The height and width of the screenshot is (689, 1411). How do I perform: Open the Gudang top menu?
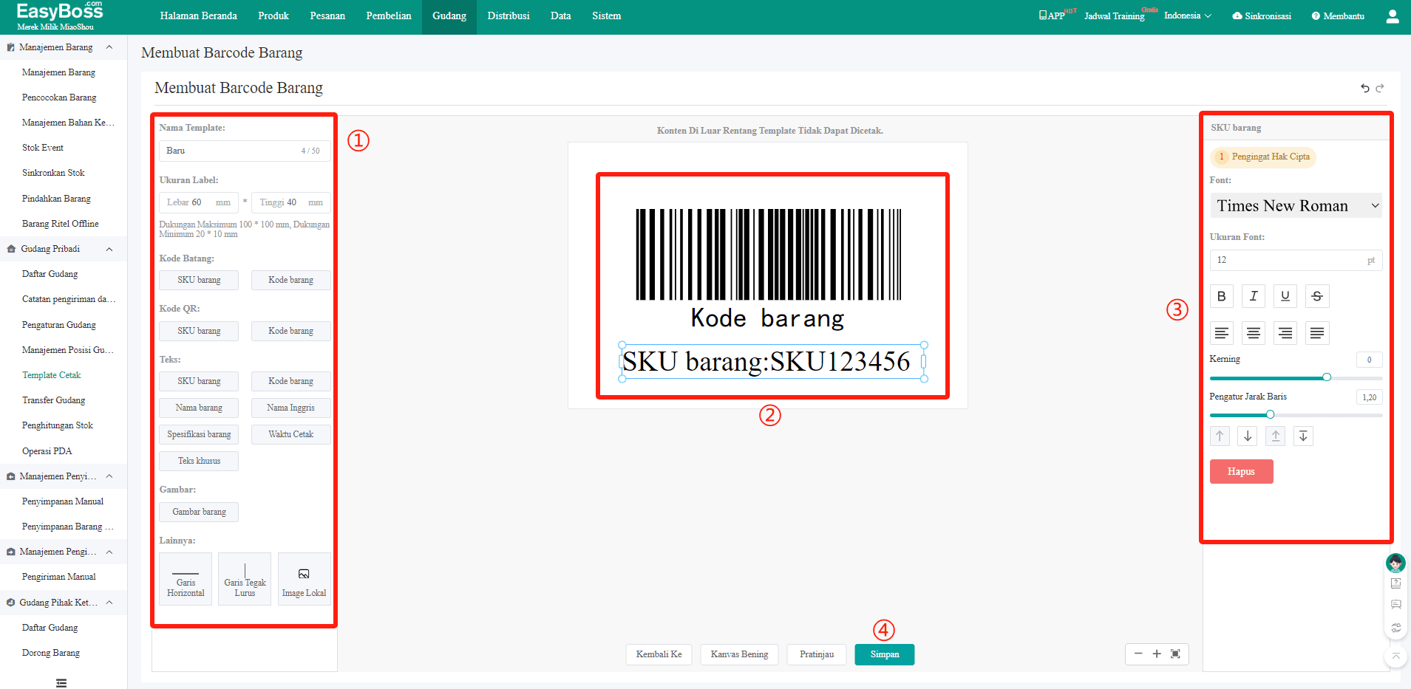(x=449, y=16)
